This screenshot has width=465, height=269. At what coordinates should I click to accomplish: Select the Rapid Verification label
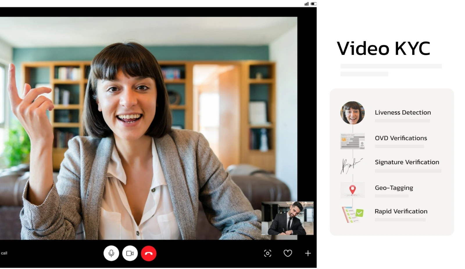click(x=401, y=211)
